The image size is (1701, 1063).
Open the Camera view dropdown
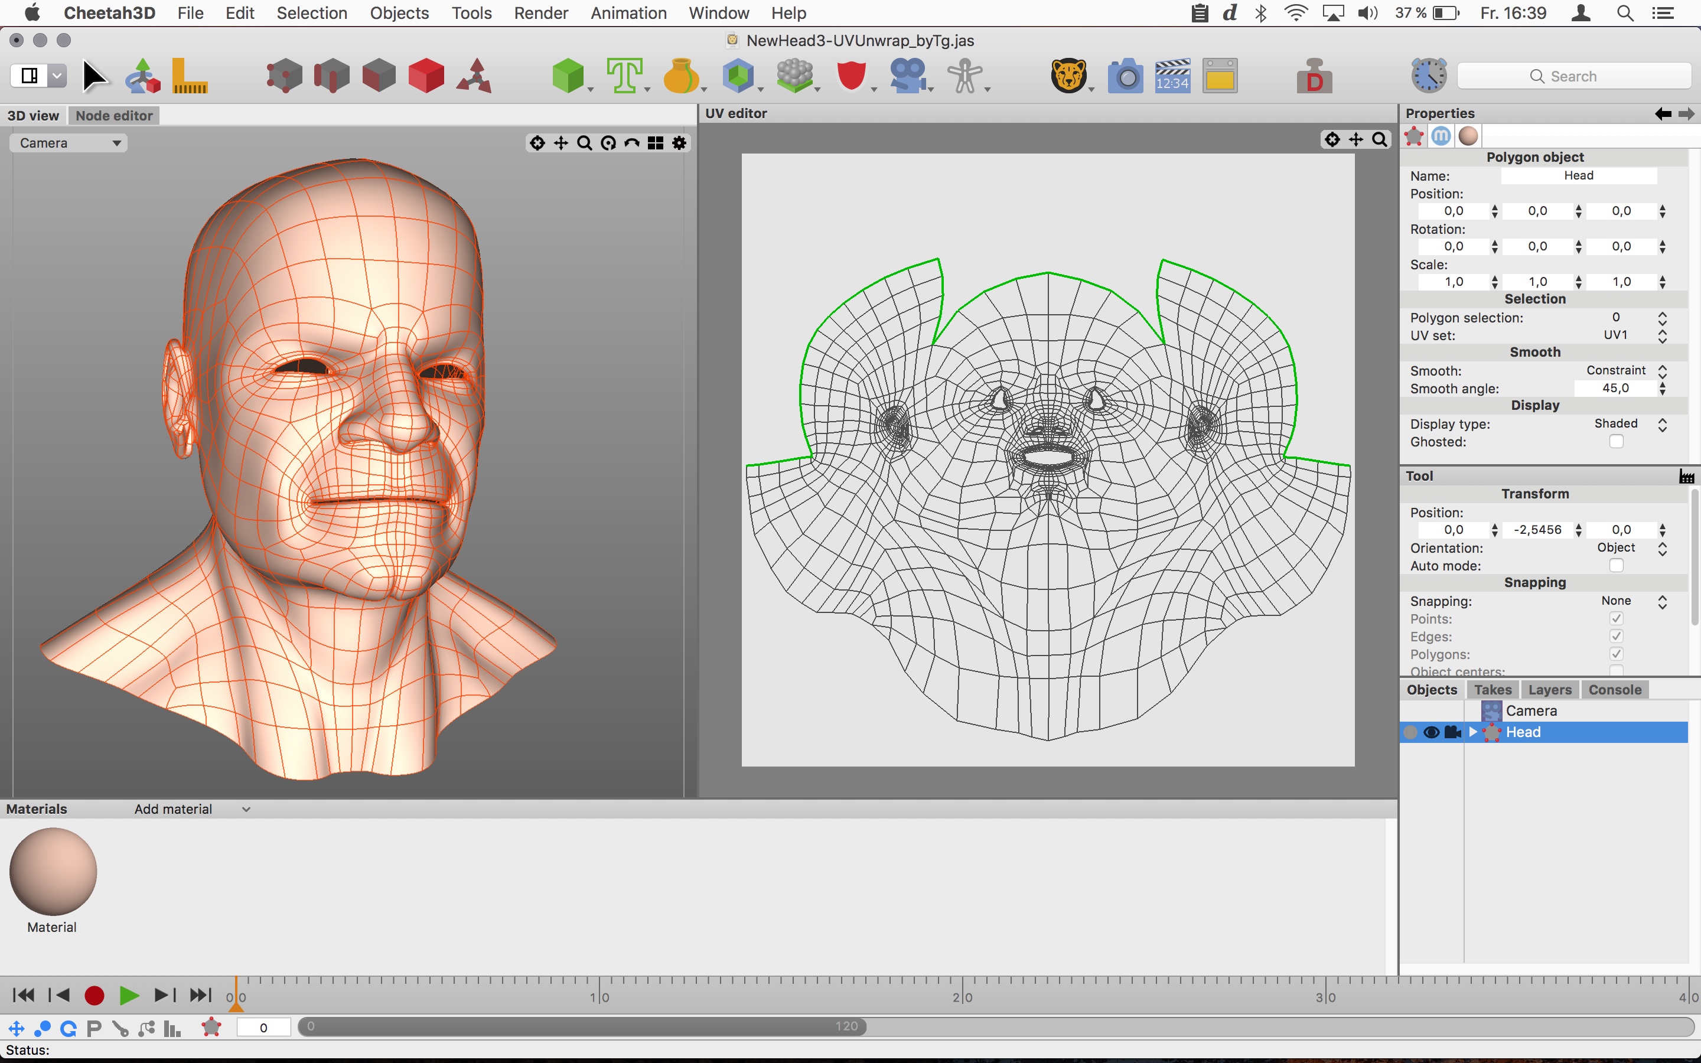click(69, 143)
